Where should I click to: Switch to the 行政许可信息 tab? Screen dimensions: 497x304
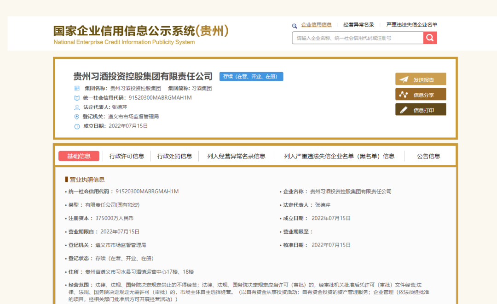pos(127,156)
